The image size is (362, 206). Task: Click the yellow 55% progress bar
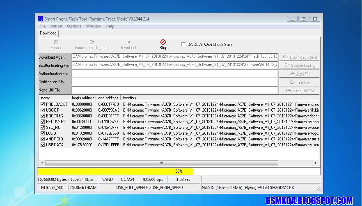point(179,171)
